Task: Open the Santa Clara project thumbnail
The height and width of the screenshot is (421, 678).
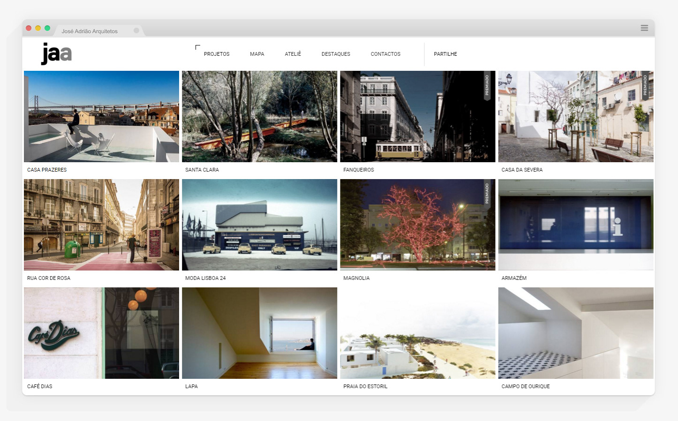Action: point(259,116)
